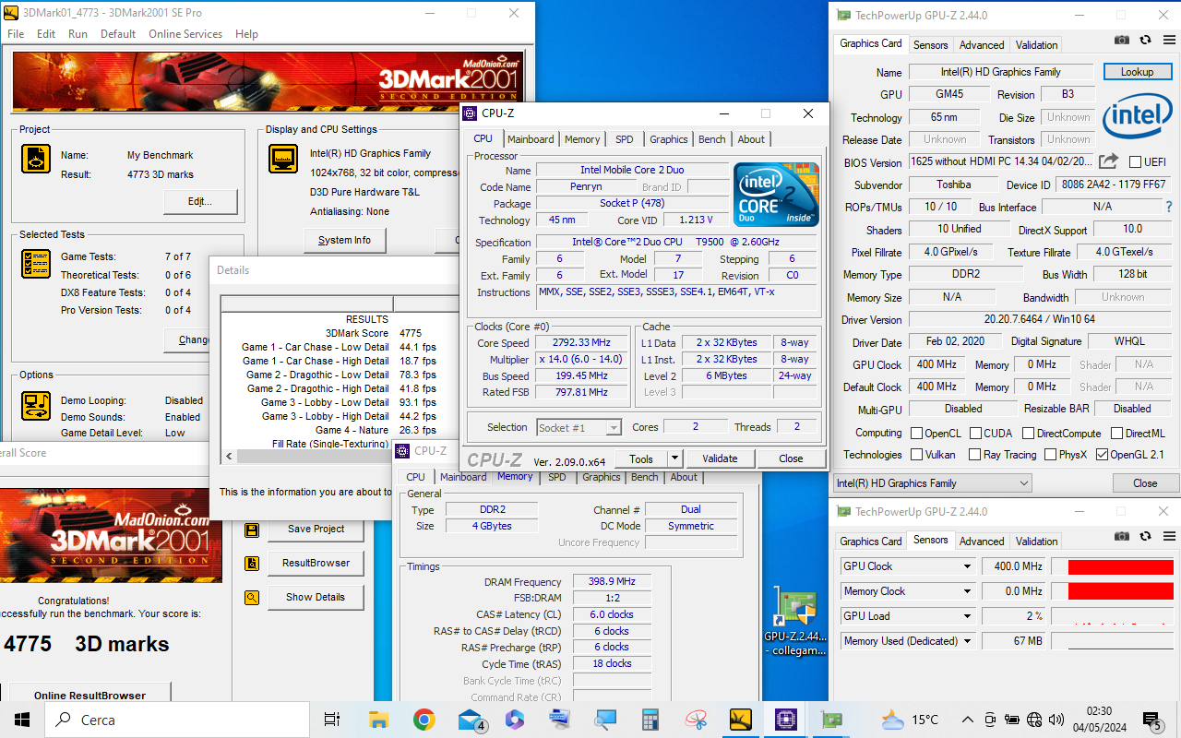The width and height of the screenshot is (1181, 738).
Task: Toggle the PhysX checkbox
Action: point(1051,455)
